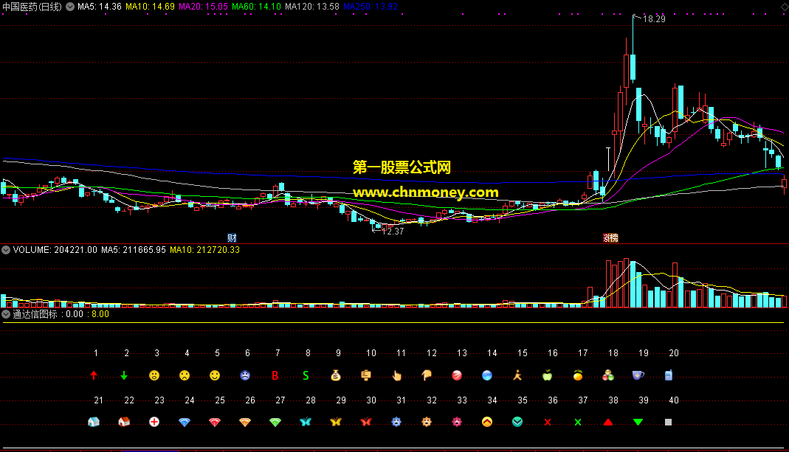Click the yellow MA10: 14.69 label
This screenshot has width=789, height=452.
(x=150, y=7)
